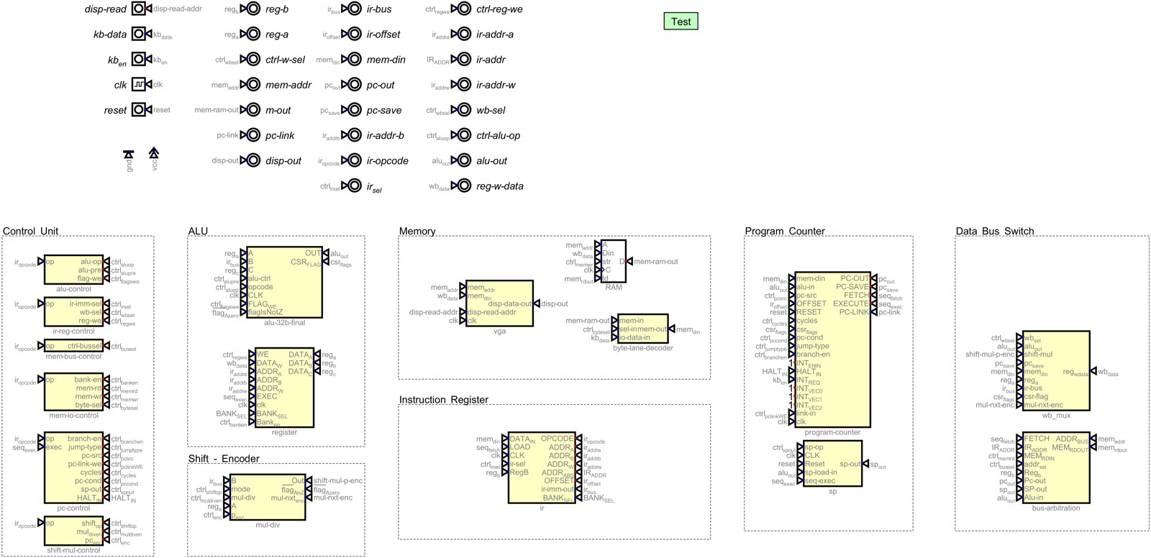Select the m-out output probe

pos(253,110)
